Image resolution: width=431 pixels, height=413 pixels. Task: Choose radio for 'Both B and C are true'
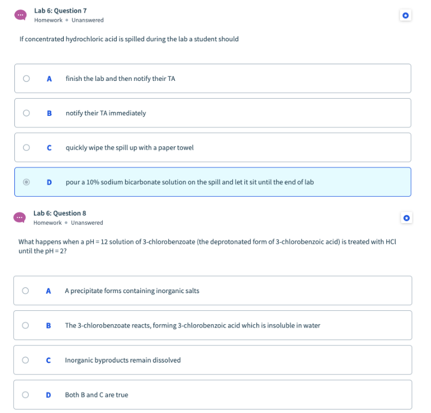(x=25, y=395)
